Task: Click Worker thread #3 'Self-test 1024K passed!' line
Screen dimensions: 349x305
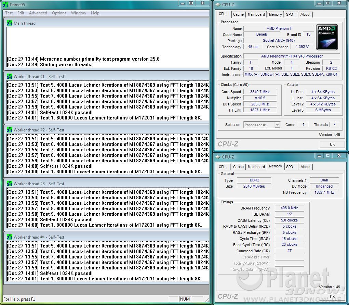Action: 50,220
